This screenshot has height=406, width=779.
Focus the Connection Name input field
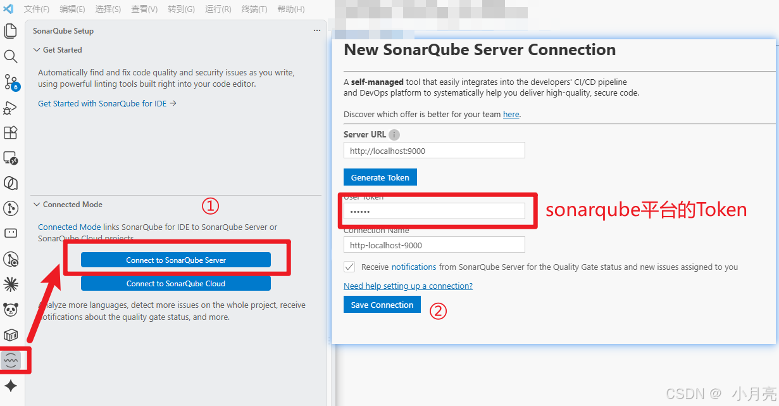point(434,245)
